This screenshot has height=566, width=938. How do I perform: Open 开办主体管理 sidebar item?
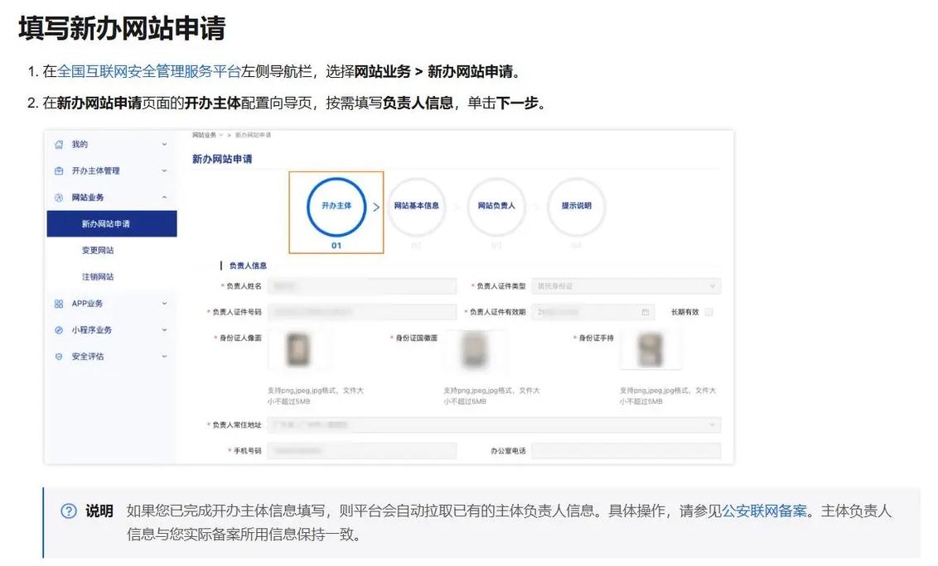click(96, 171)
